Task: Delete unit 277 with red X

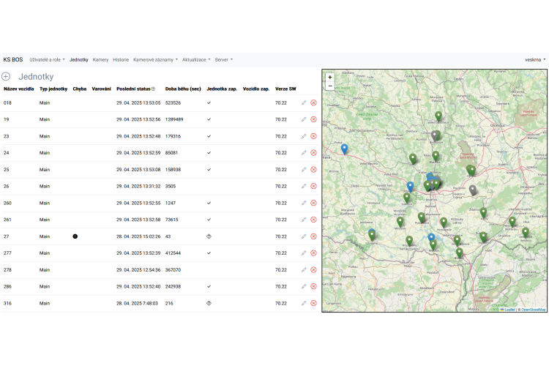Action: pos(314,253)
